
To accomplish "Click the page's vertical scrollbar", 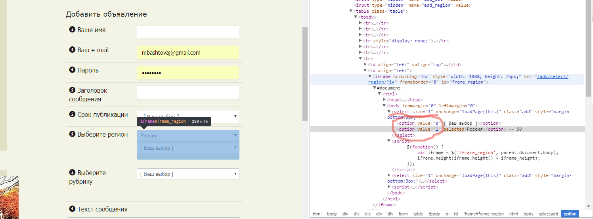I will (x=305, y=71).
